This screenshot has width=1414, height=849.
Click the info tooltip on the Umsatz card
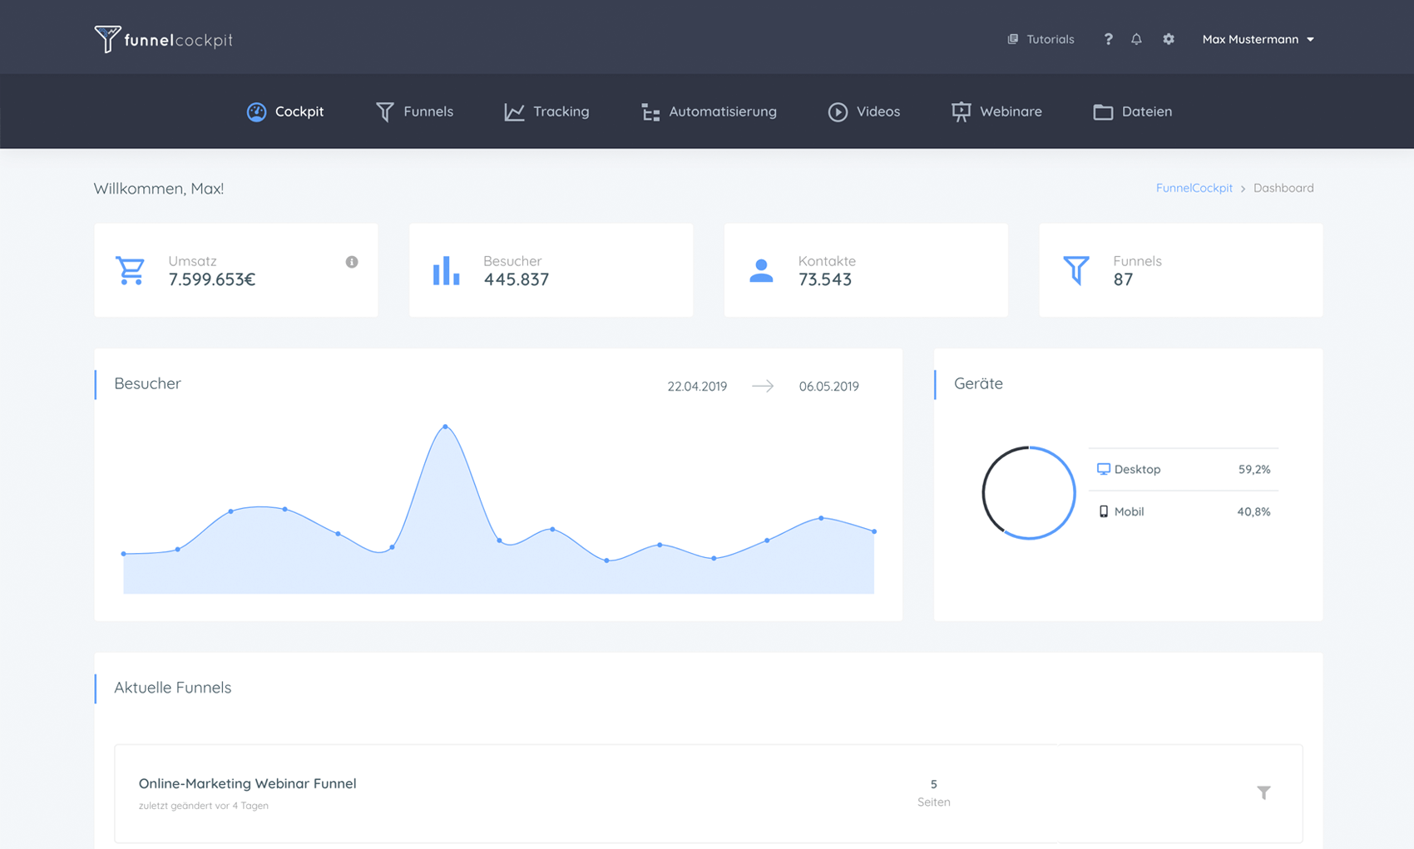click(352, 261)
